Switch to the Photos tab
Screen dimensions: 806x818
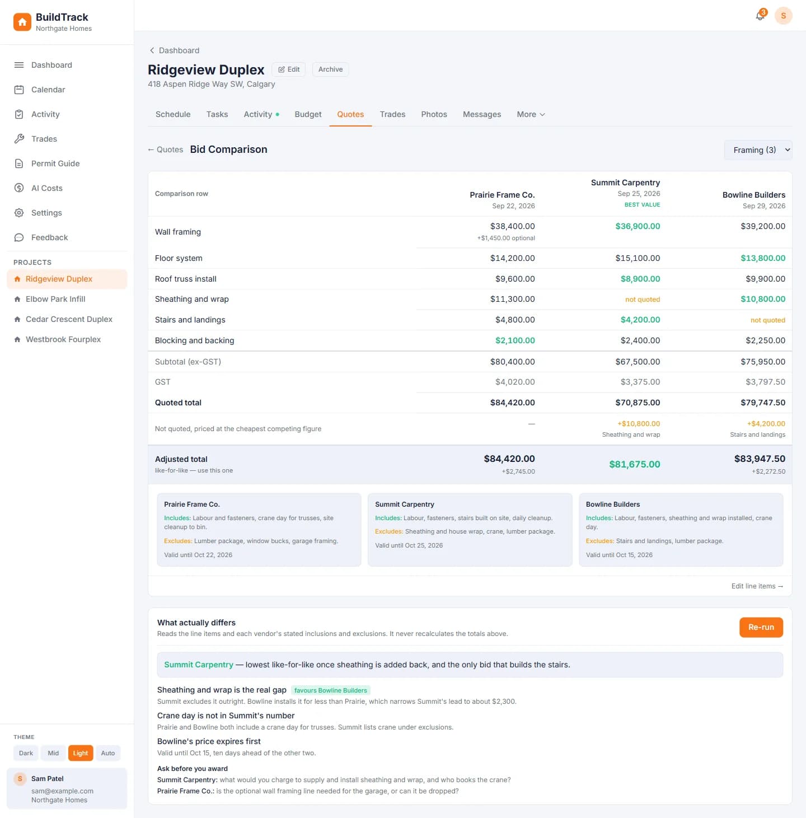click(x=434, y=114)
